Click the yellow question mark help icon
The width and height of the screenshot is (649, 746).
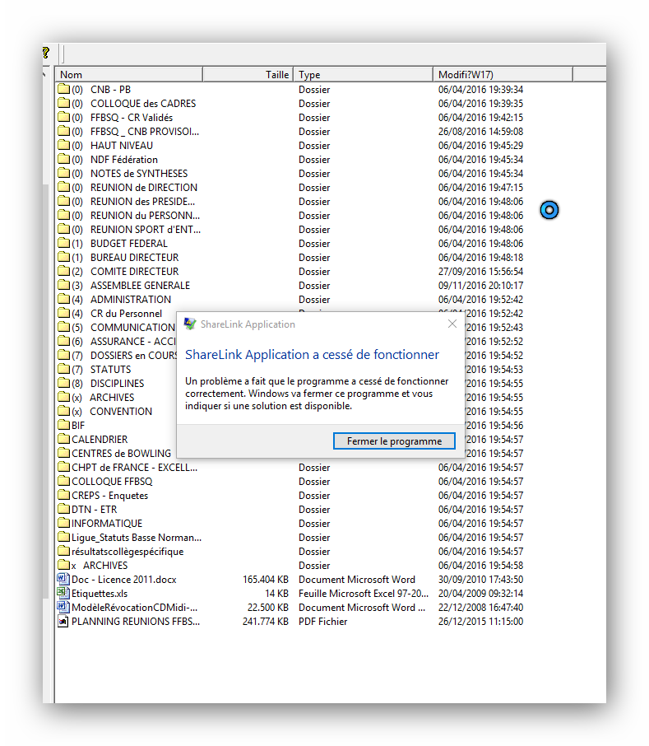click(x=46, y=53)
